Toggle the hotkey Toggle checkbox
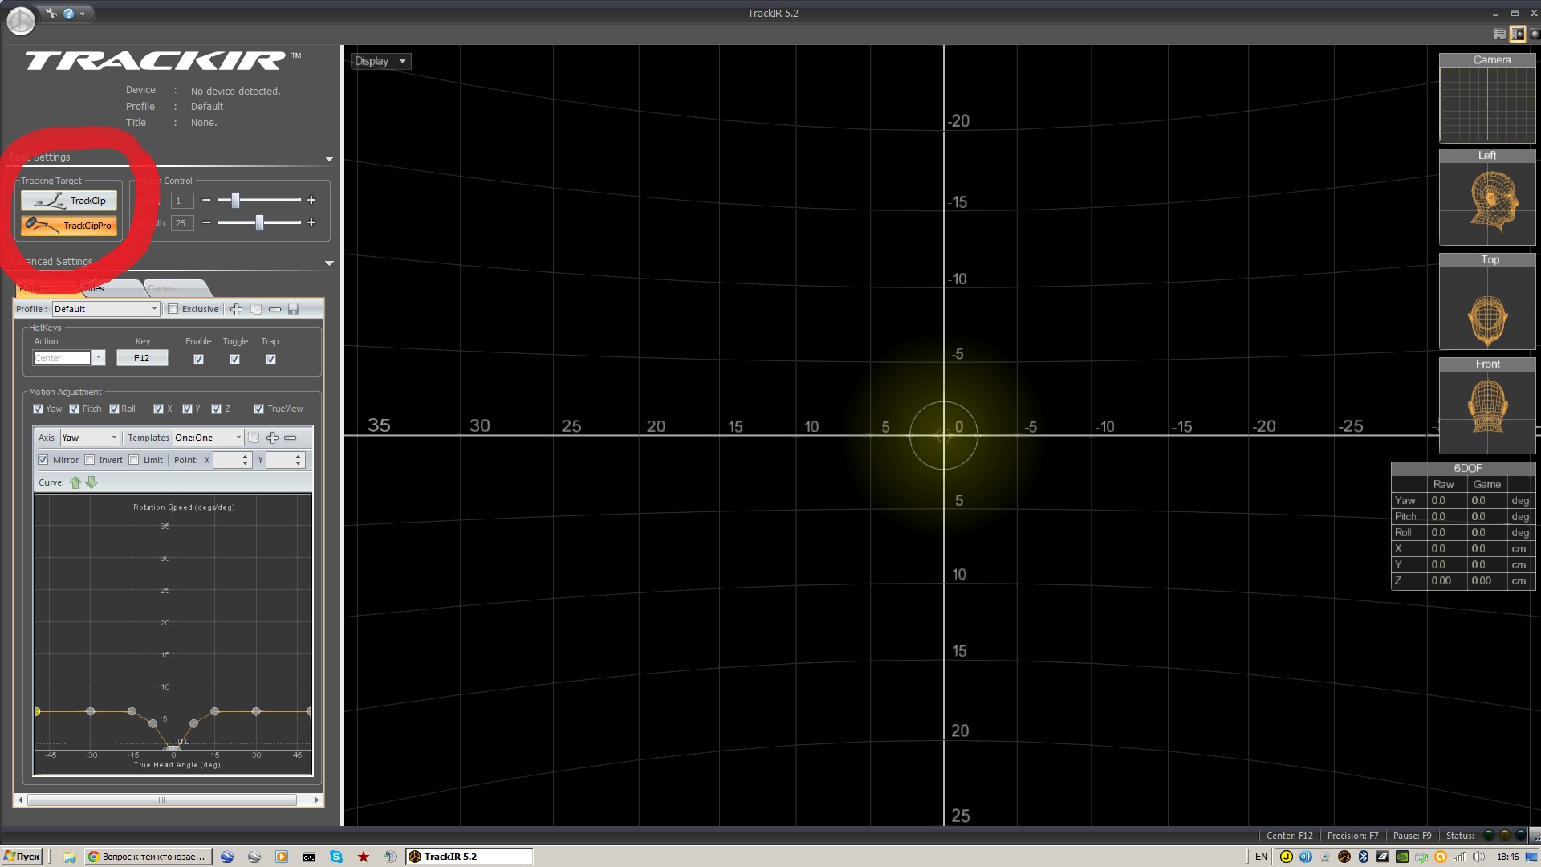This screenshot has height=867, width=1541. tap(234, 359)
